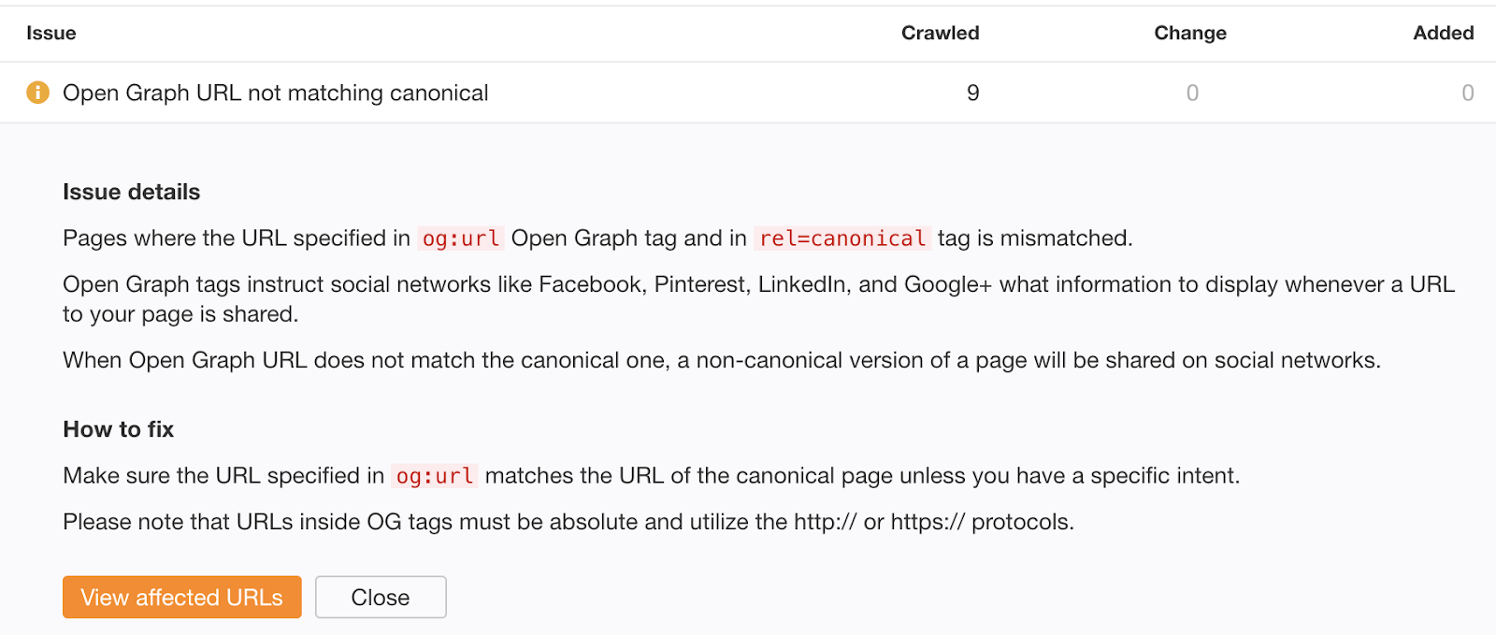Viewport: 1496px width, 635px height.
Task: Click the og:url code tag in Issue details
Action: [461, 238]
